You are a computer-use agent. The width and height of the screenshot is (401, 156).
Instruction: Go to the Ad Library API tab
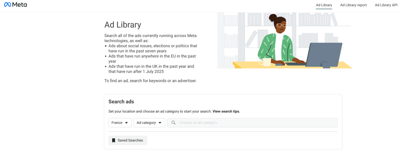(386, 5)
